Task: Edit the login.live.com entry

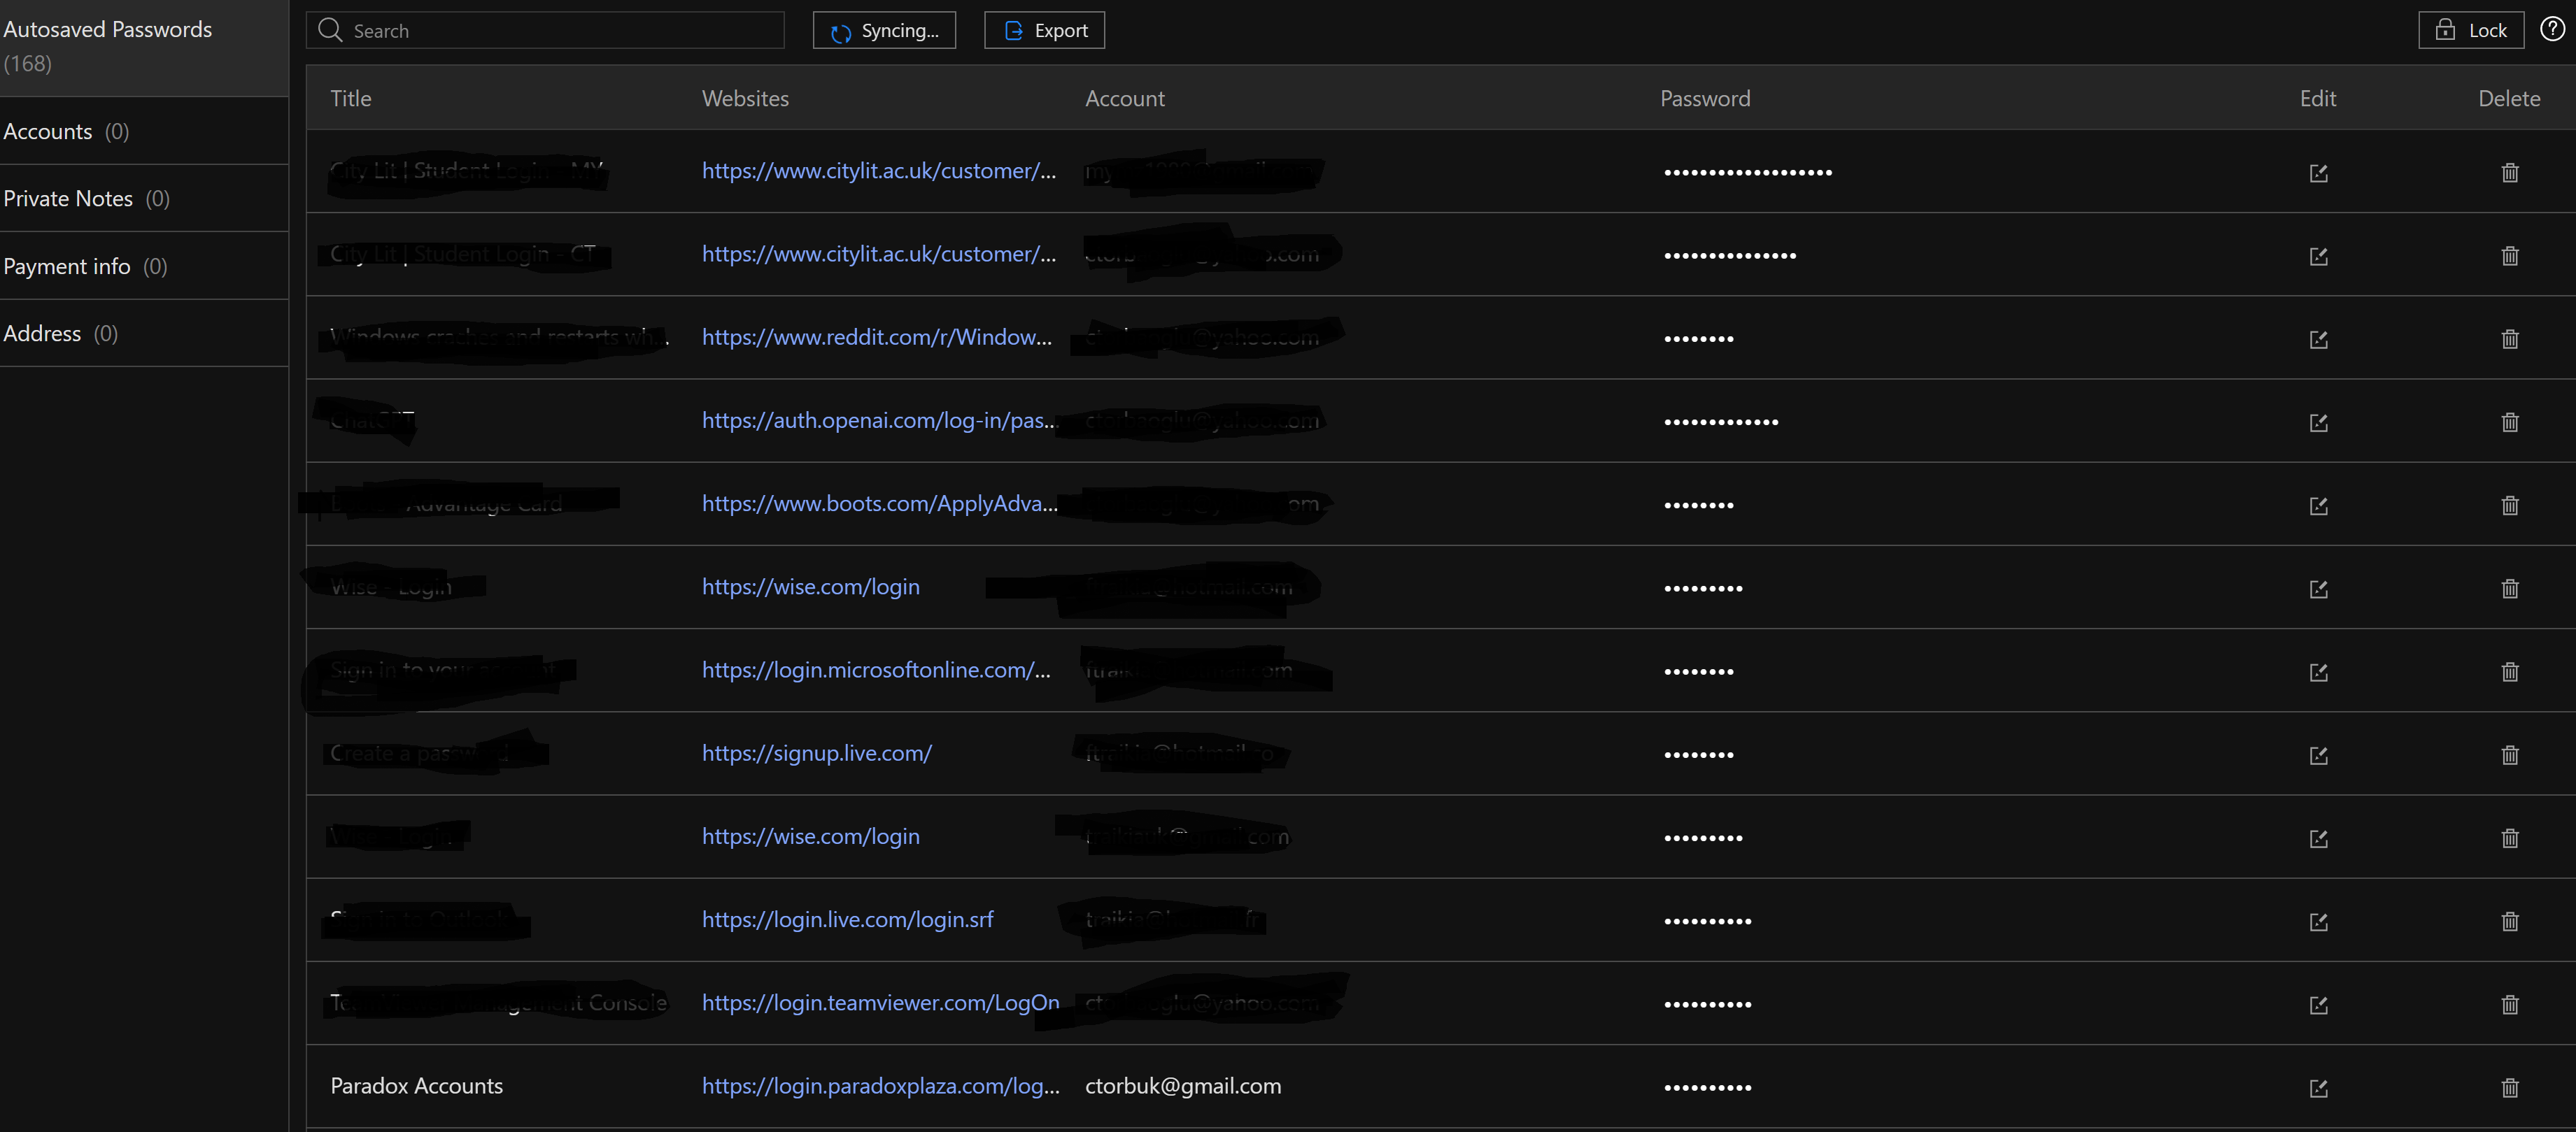Action: pyautogui.click(x=2318, y=921)
